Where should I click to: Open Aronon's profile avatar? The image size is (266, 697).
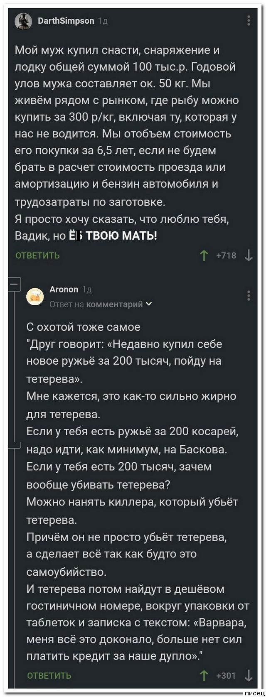point(34,296)
